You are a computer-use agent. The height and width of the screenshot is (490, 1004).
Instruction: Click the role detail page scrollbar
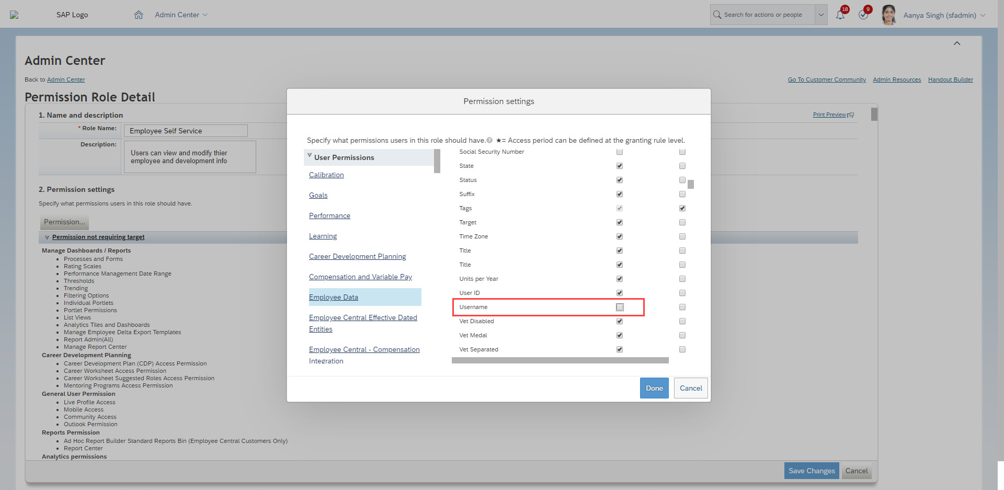tap(874, 114)
